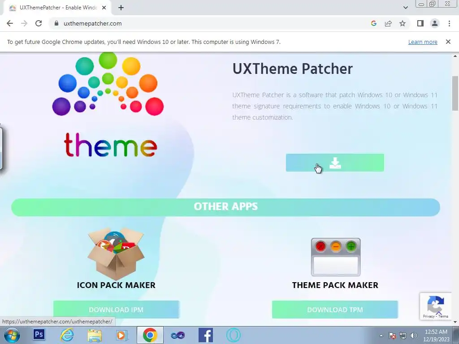This screenshot has height=344, width=459.
Task: Open the cyan ring app in taskbar
Action: pyautogui.click(x=233, y=335)
